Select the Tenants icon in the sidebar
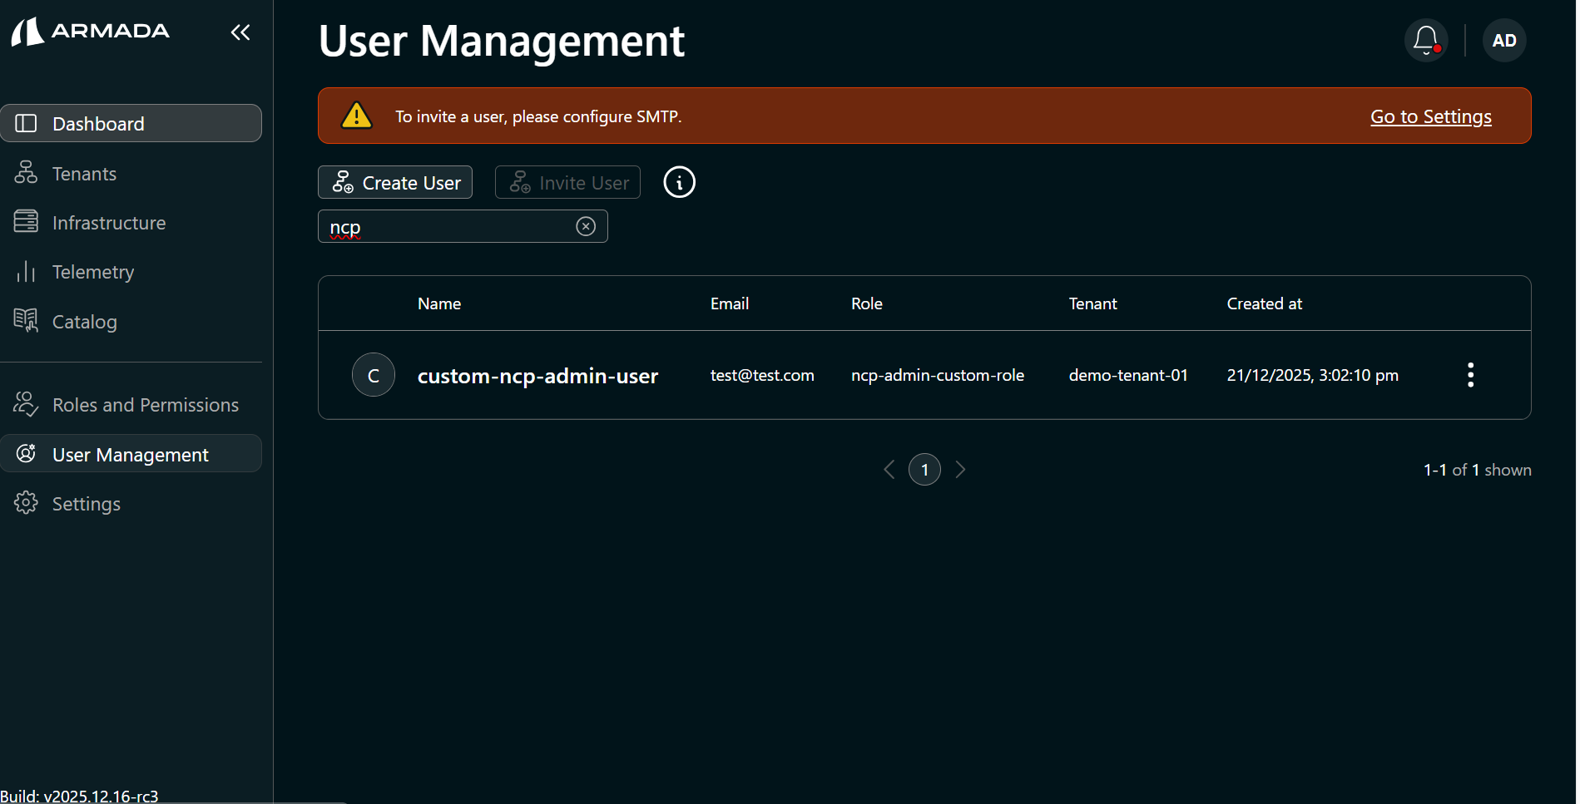Viewport: 1580px width, 804px height. pos(26,173)
